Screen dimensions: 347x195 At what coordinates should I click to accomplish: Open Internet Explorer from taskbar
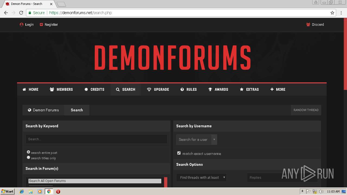click(22, 191)
